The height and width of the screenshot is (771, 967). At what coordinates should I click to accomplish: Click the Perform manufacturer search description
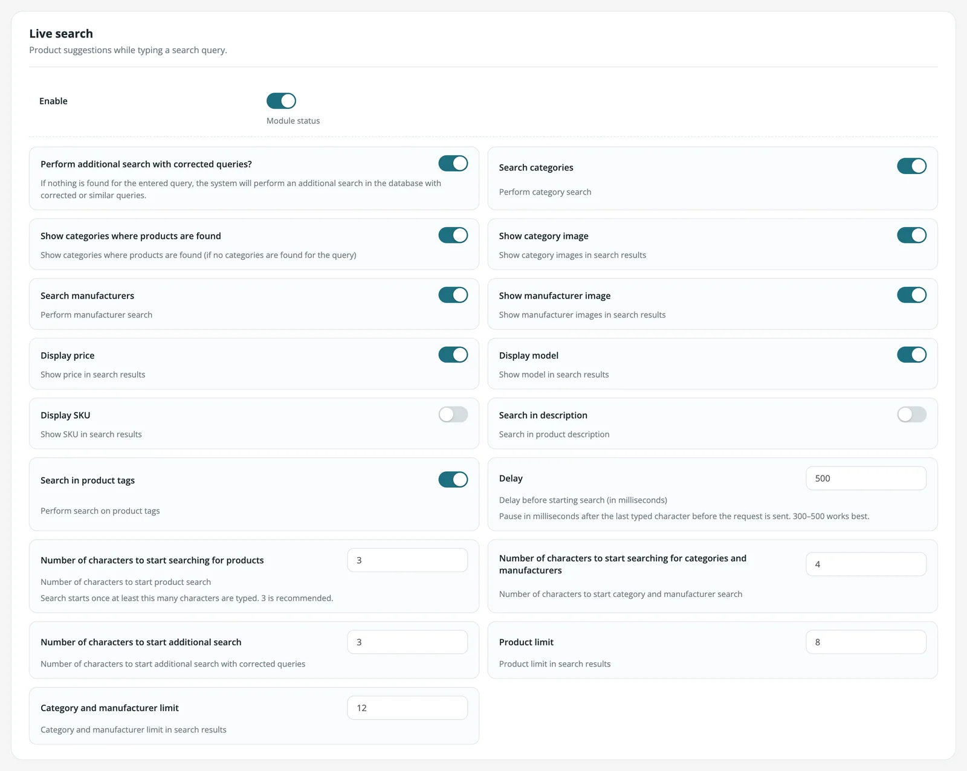click(x=96, y=315)
